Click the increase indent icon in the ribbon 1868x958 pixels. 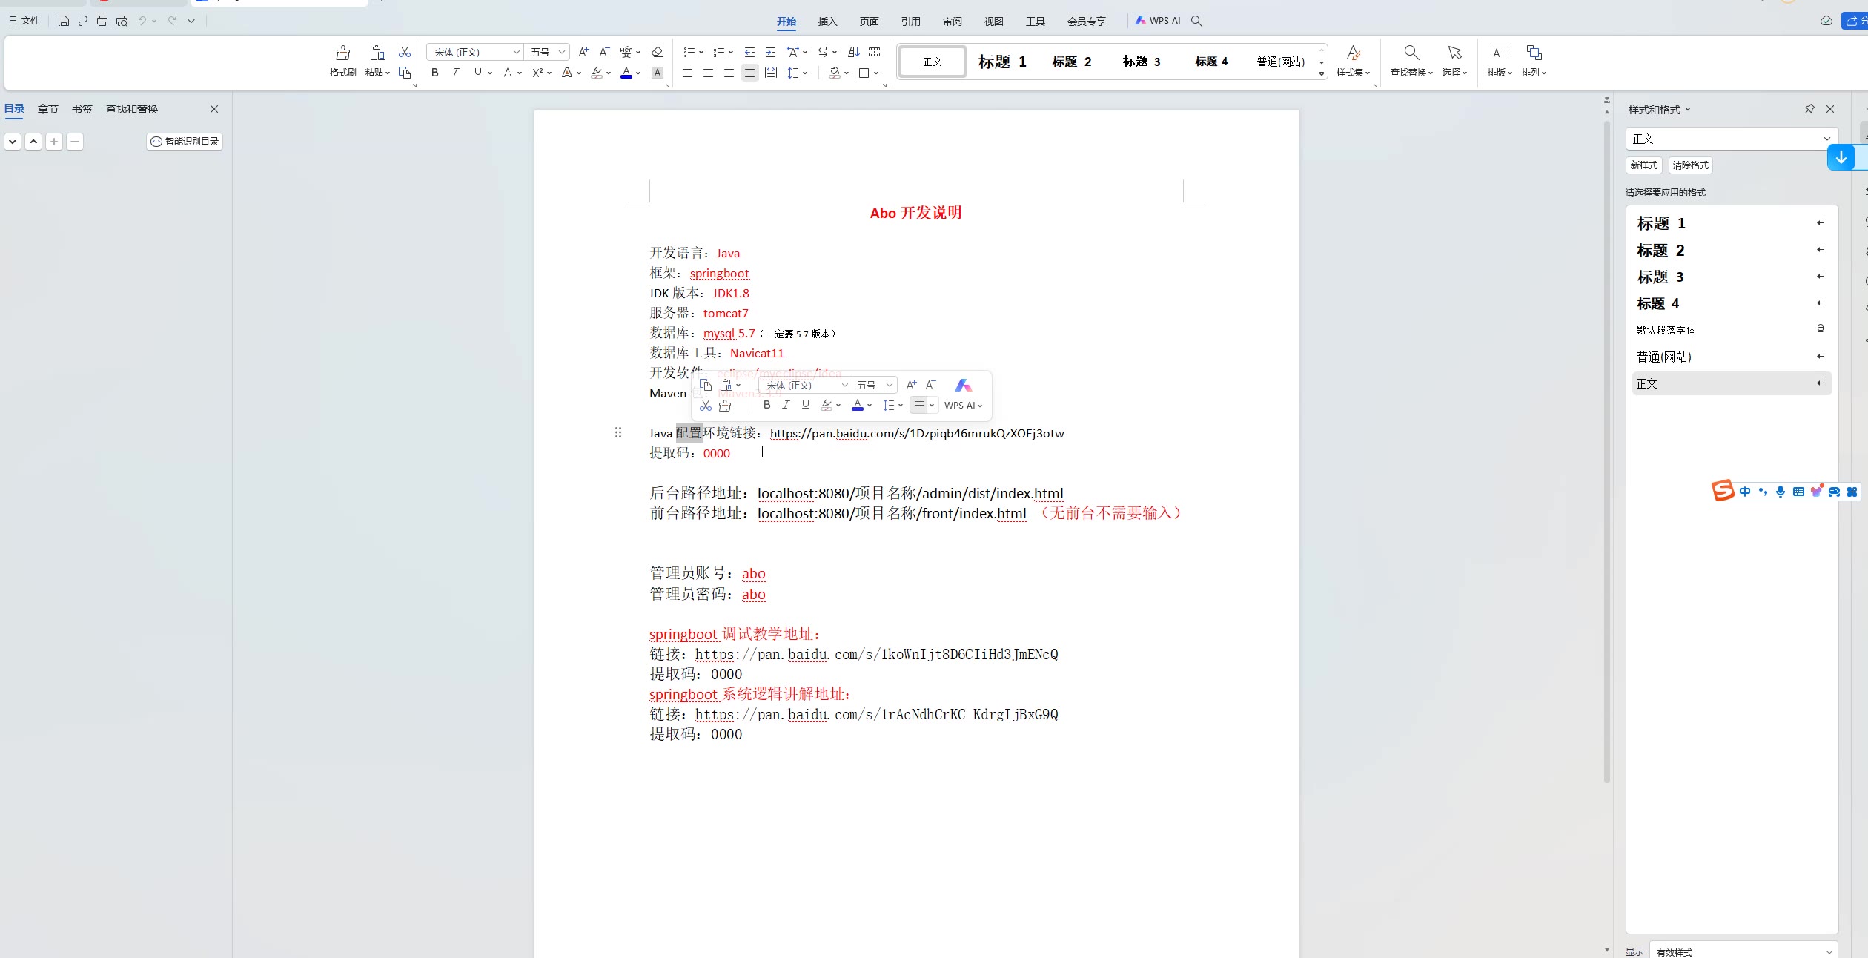point(770,52)
